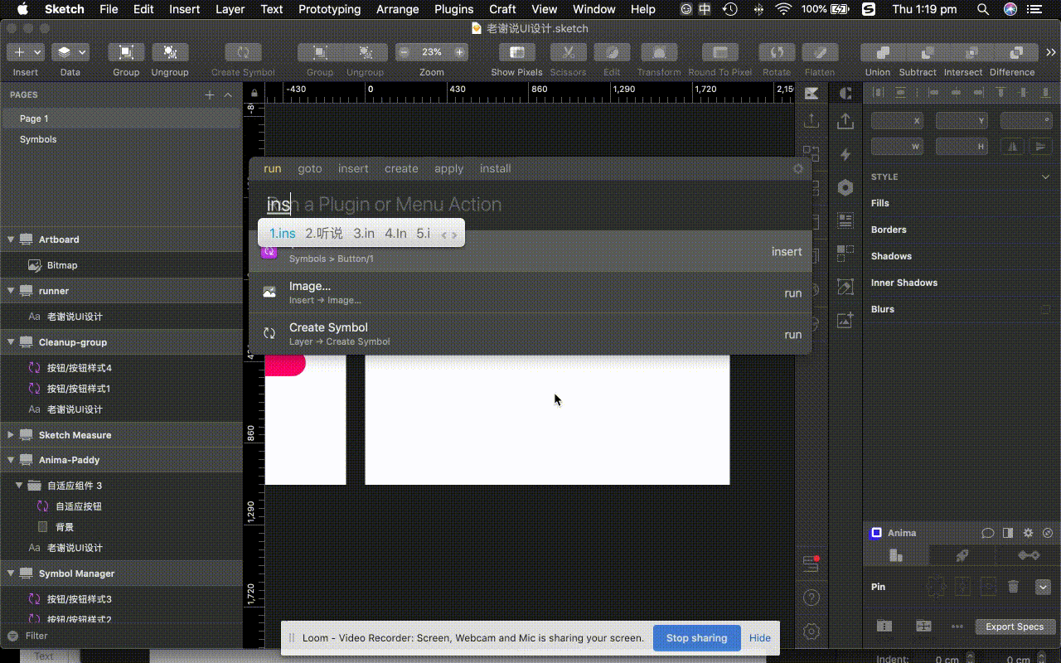Image resolution: width=1061 pixels, height=663 pixels.
Task: Click the Flatten toolbar icon
Action: point(820,52)
